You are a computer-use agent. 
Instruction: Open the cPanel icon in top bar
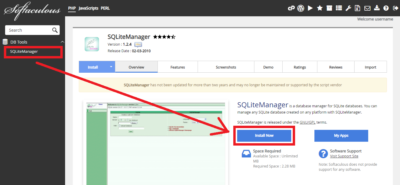291,8
